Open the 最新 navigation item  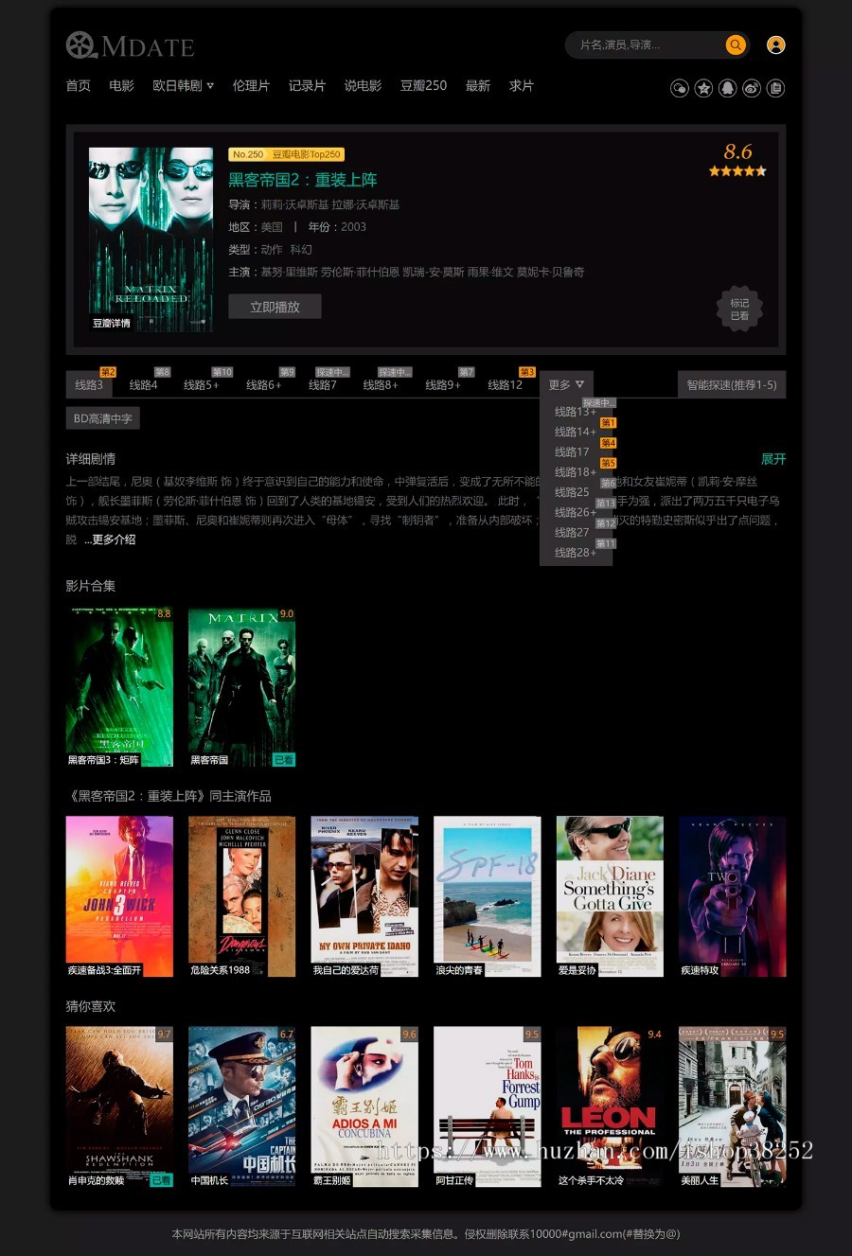[478, 85]
